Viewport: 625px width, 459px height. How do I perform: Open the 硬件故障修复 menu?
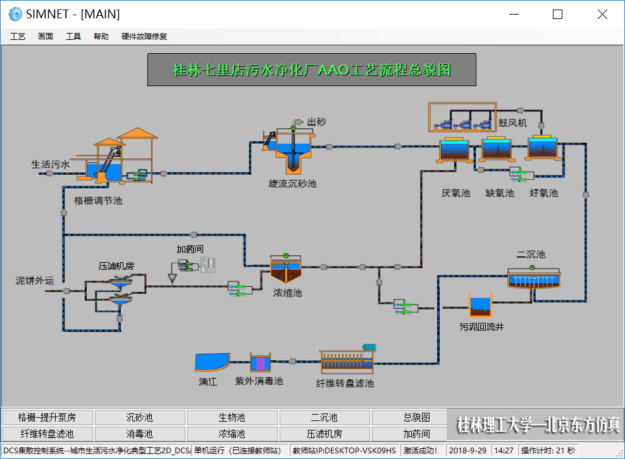[x=144, y=37]
